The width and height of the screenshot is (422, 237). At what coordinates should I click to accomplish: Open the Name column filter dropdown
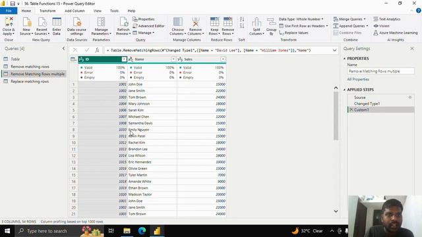click(x=173, y=59)
